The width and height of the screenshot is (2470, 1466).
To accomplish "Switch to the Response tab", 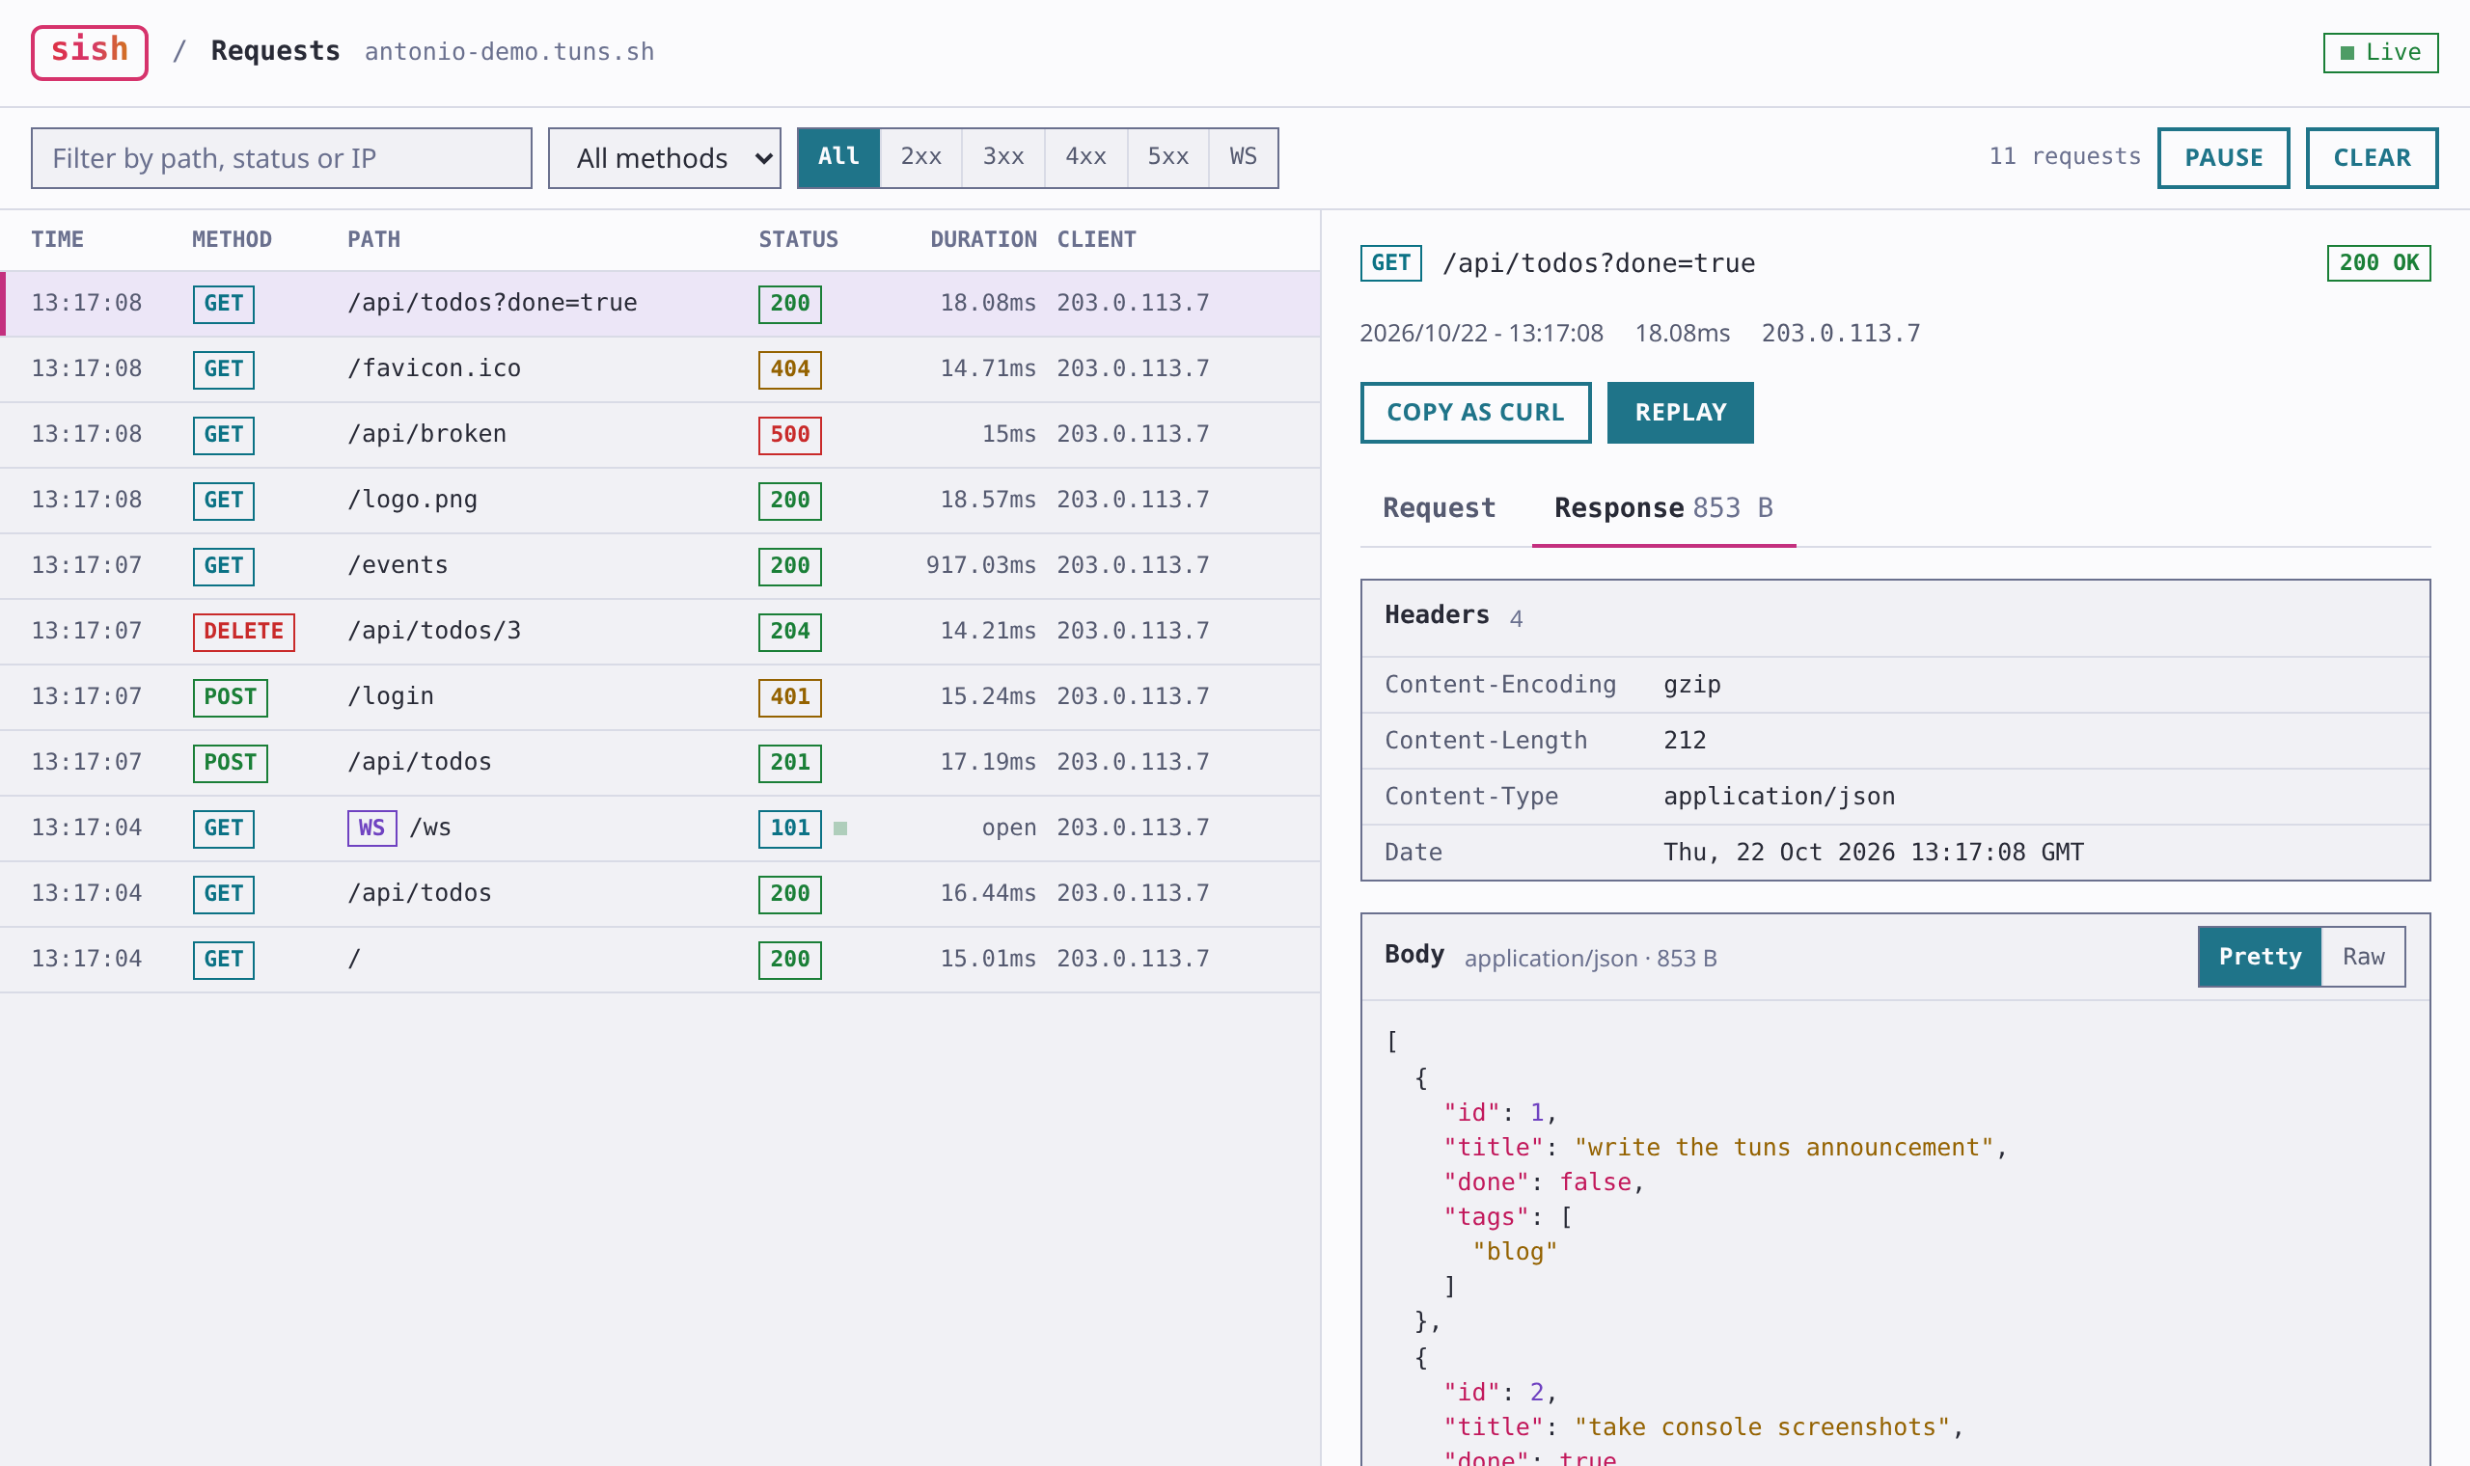I will coord(1662,507).
